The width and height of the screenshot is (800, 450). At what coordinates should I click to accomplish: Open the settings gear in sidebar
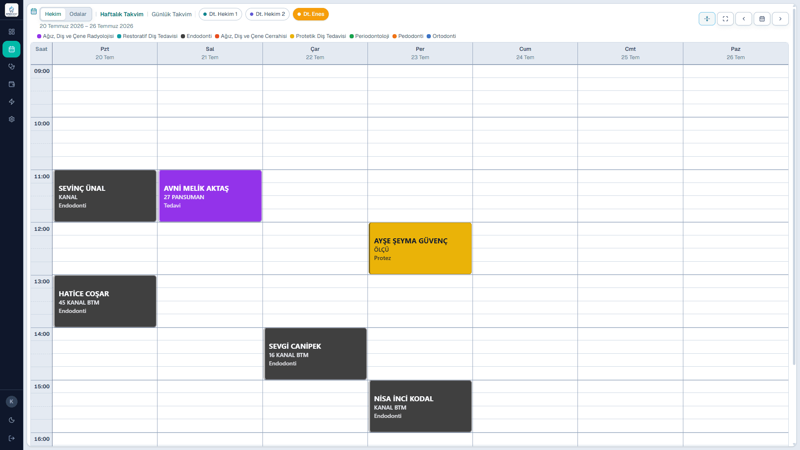[12, 119]
